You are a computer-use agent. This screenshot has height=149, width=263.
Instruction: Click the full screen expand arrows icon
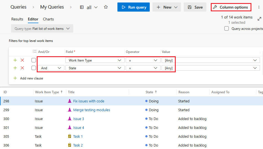tap(259, 19)
